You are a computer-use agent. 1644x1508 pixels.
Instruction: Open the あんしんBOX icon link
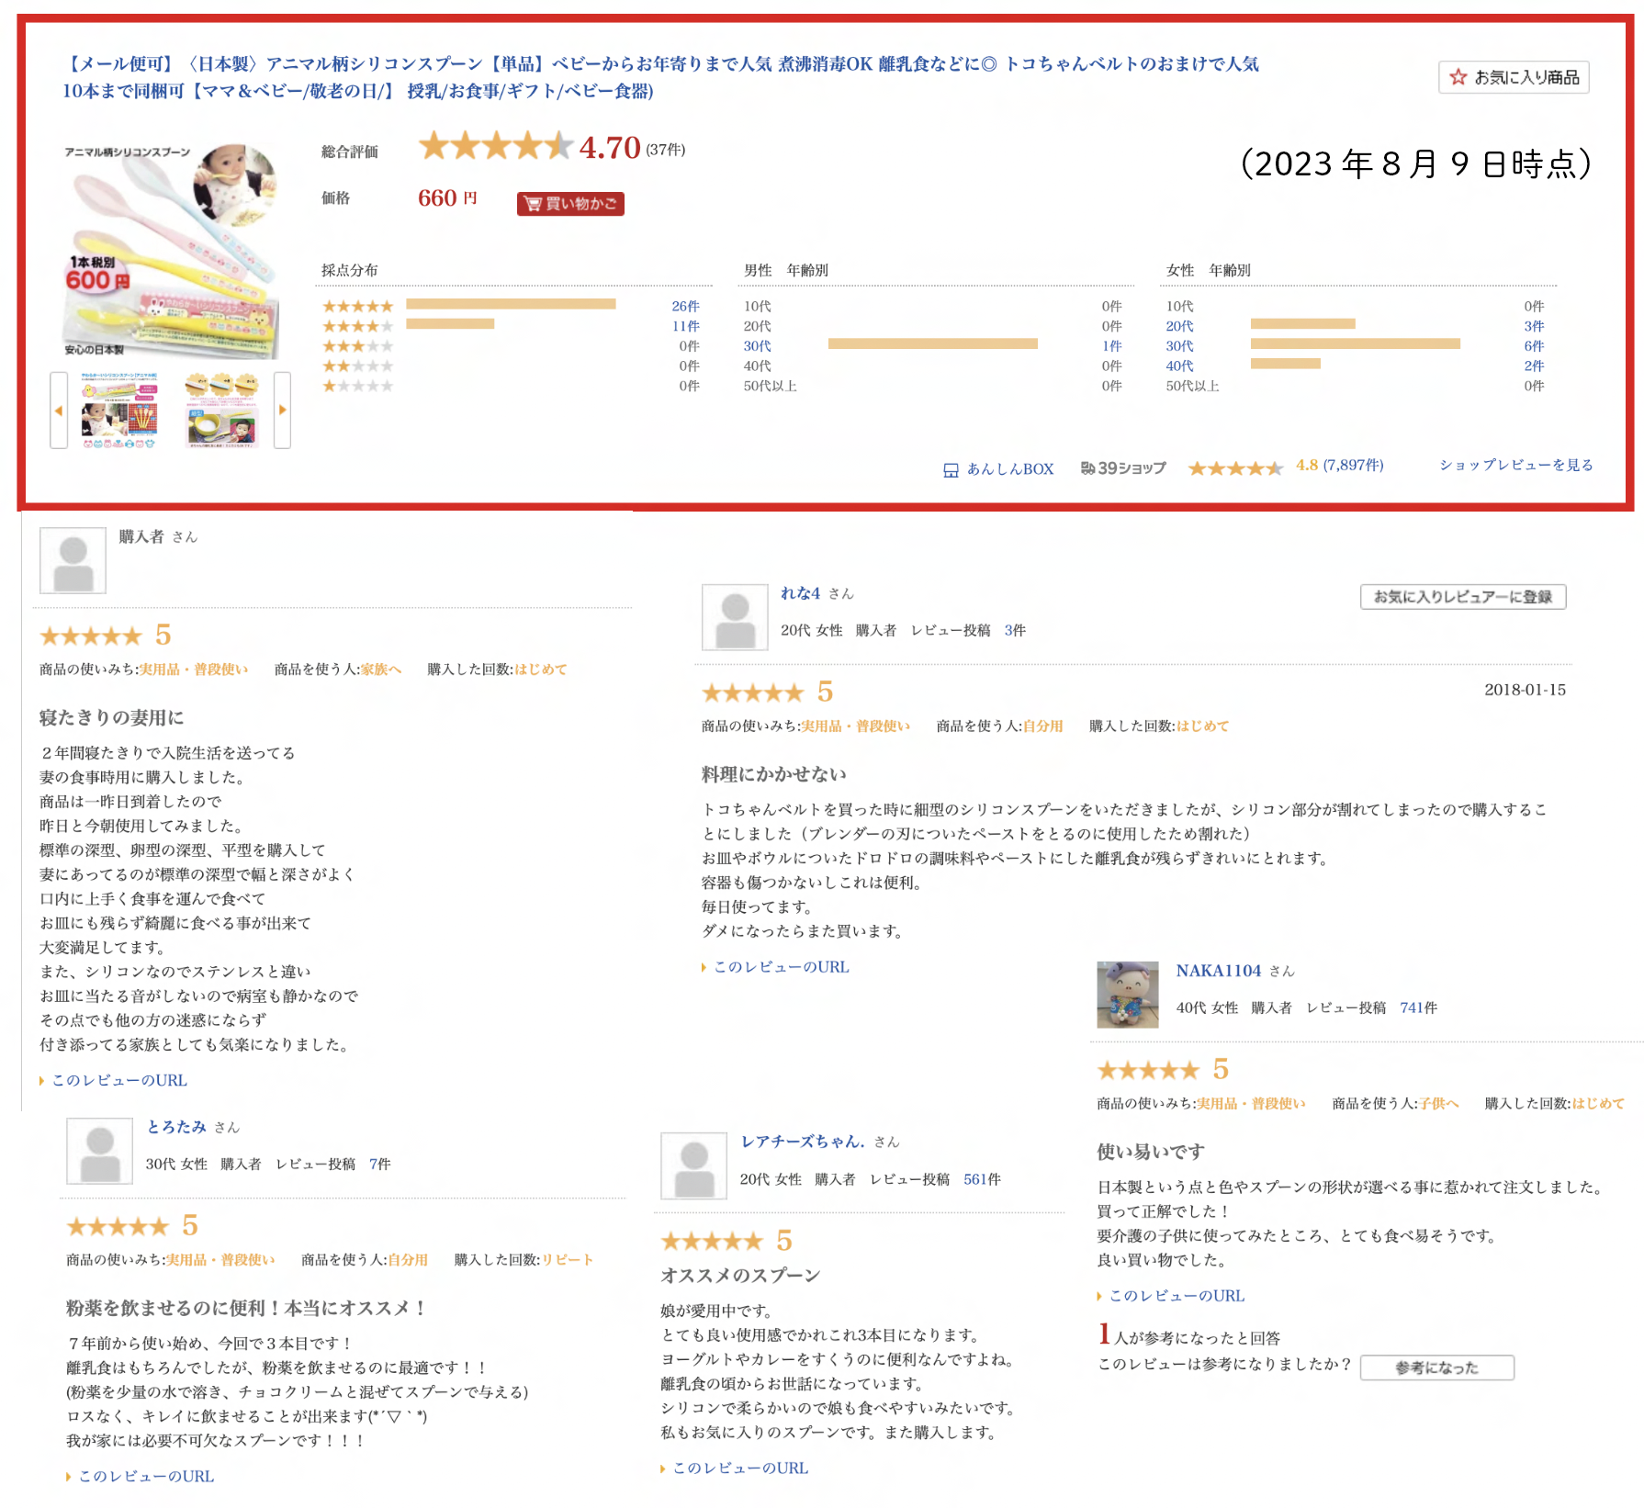click(x=951, y=470)
